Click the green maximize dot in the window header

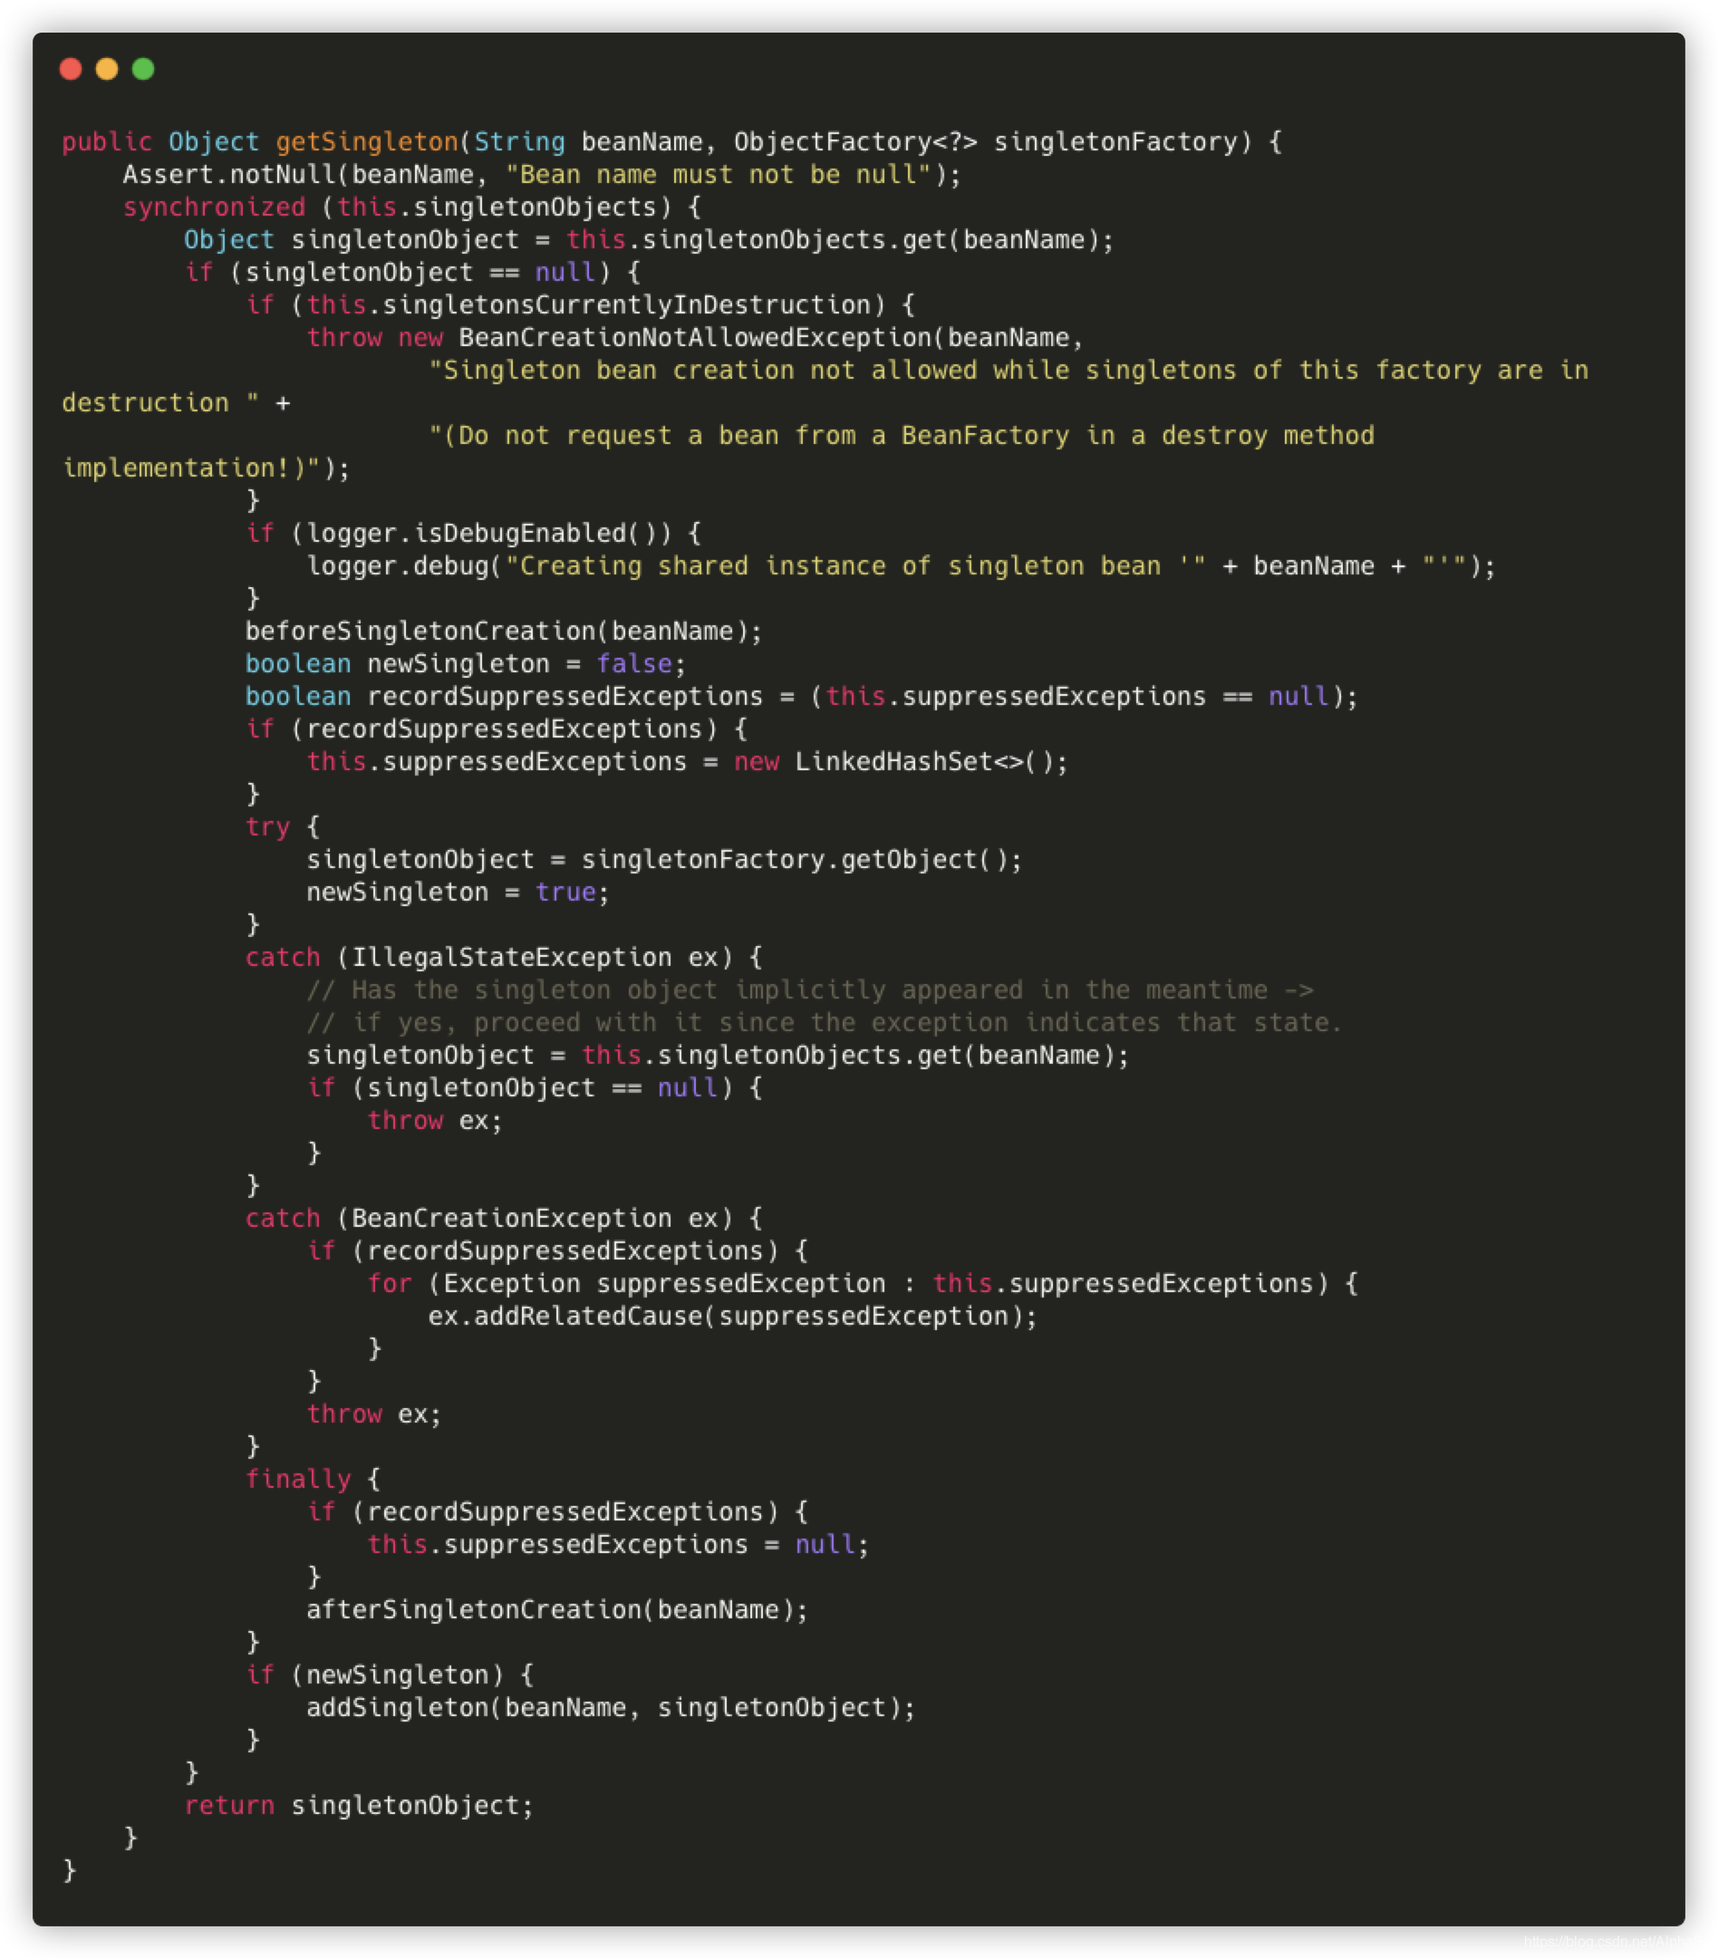[x=143, y=69]
